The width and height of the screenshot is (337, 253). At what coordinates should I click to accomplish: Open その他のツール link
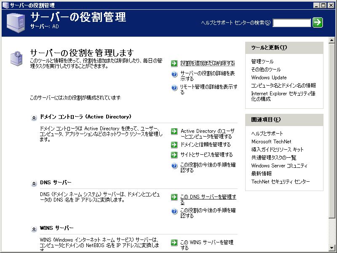[x=266, y=70]
